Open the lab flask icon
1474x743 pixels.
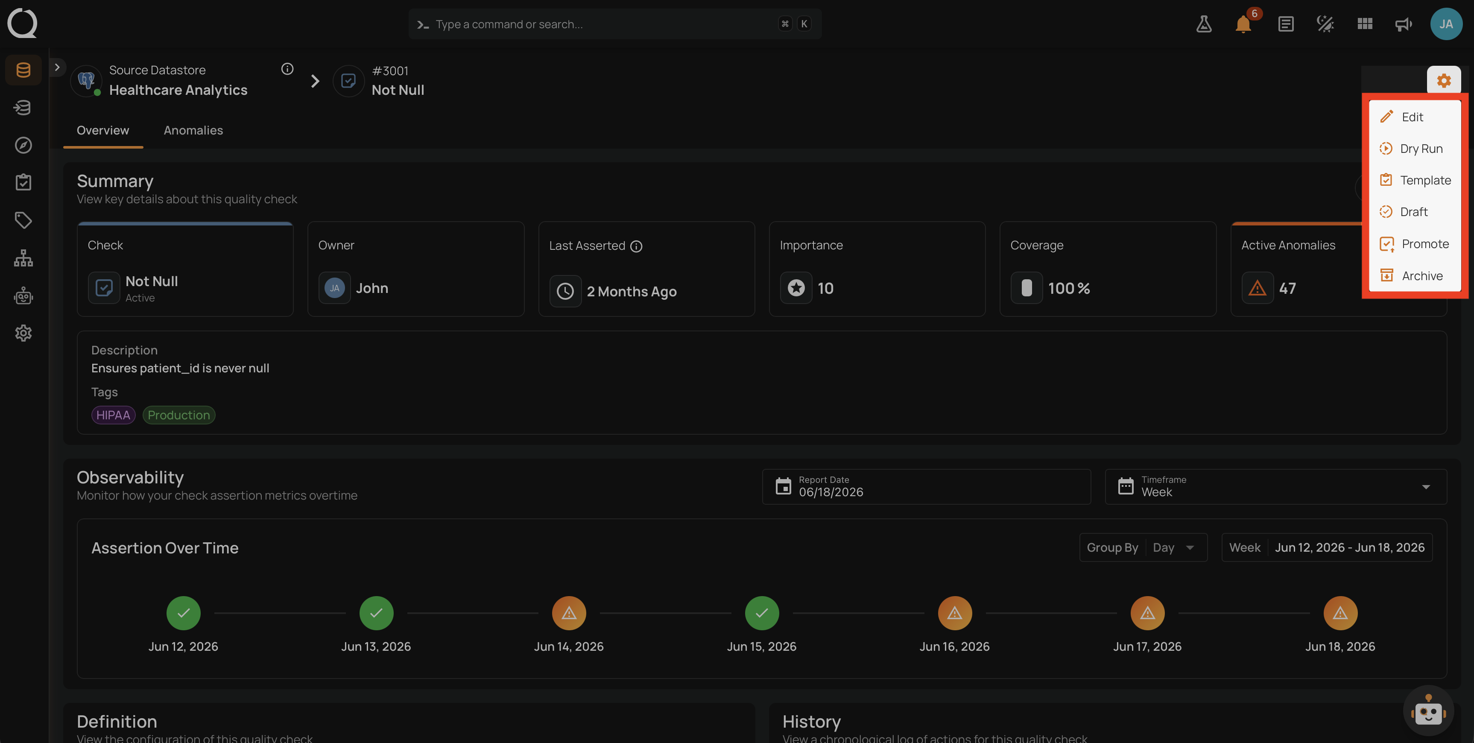1204,24
